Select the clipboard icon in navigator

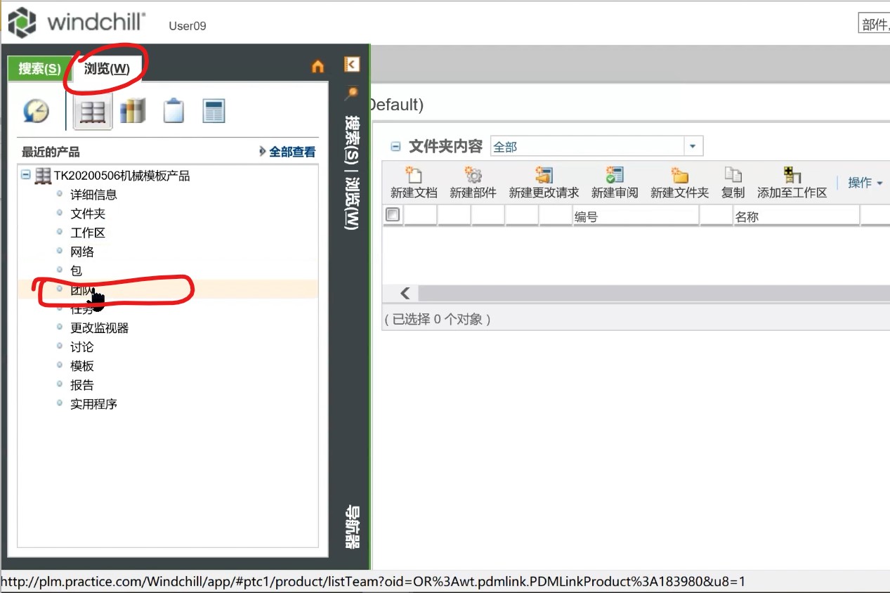[x=174, y=111]
